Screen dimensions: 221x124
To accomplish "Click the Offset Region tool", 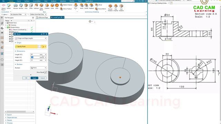I will pyautogui.click(x=98, y=5).
